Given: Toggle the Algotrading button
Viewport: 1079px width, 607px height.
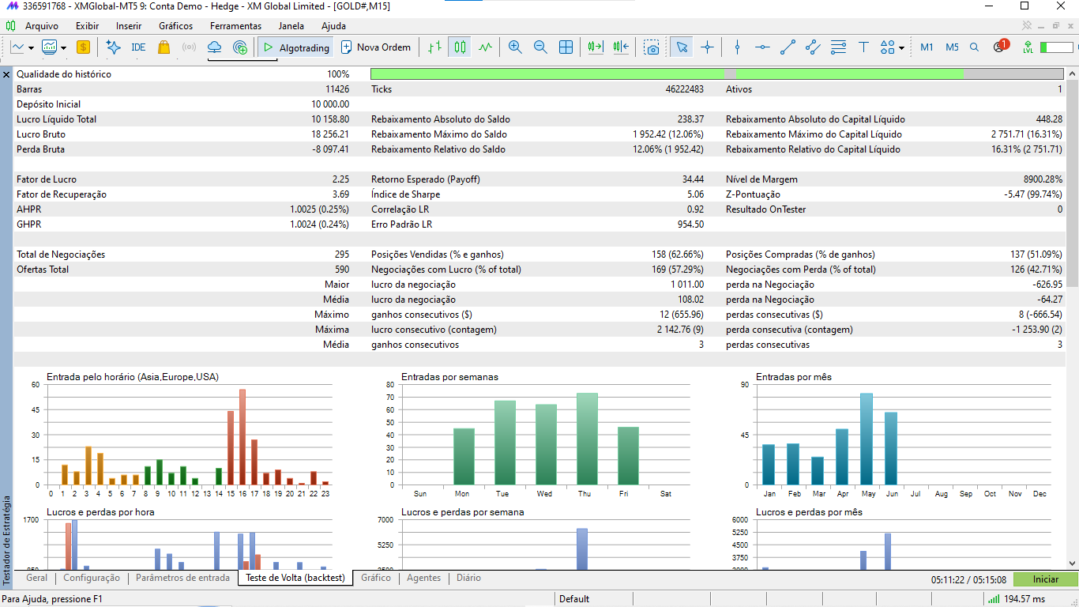Looking at the screenshot, I should pyautogui.click(x=295, y=47).
